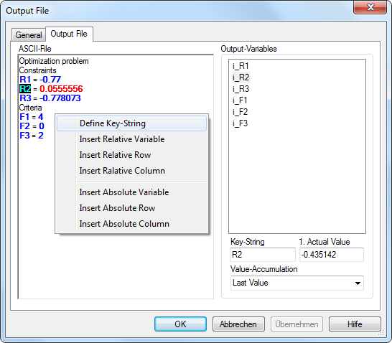Switch to the General tab
The image size is (392, 343).
coord(29,34)
